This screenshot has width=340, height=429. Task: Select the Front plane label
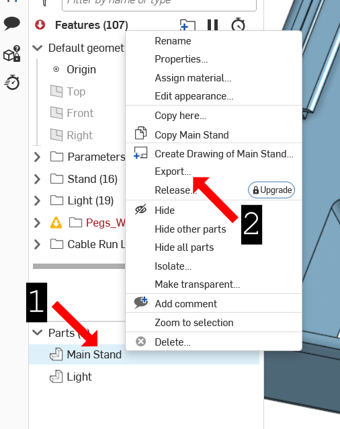pyautogui.click(x=80, y=113)
